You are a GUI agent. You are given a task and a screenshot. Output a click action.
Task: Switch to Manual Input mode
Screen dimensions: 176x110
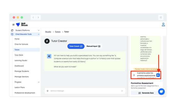(93, 46)
